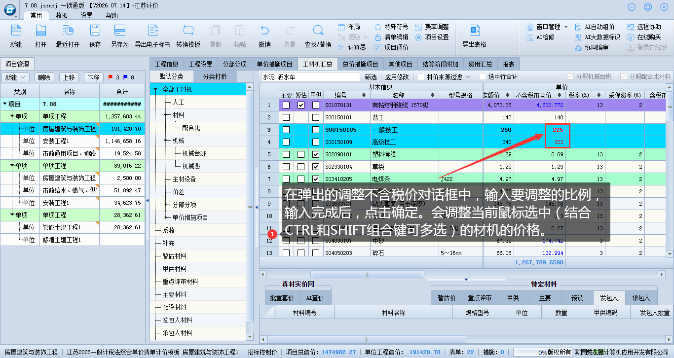The height and width of the screenshot is (358, 674).
Task: Switch to the 分部分项 tab
Action: [234, 64]
